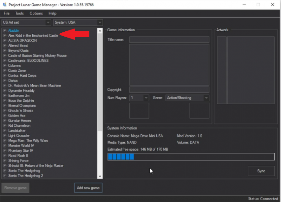Viewport: 281px width, 202px height.
Task: Click the thumbnail box below Num Players
Action: point(139,111)
